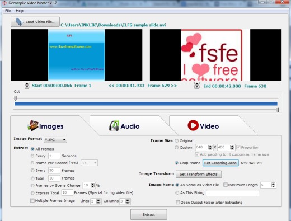This screenshot has width=291, height=221.
Task: Select the Total Frames radio option
Action: [32, 178]
